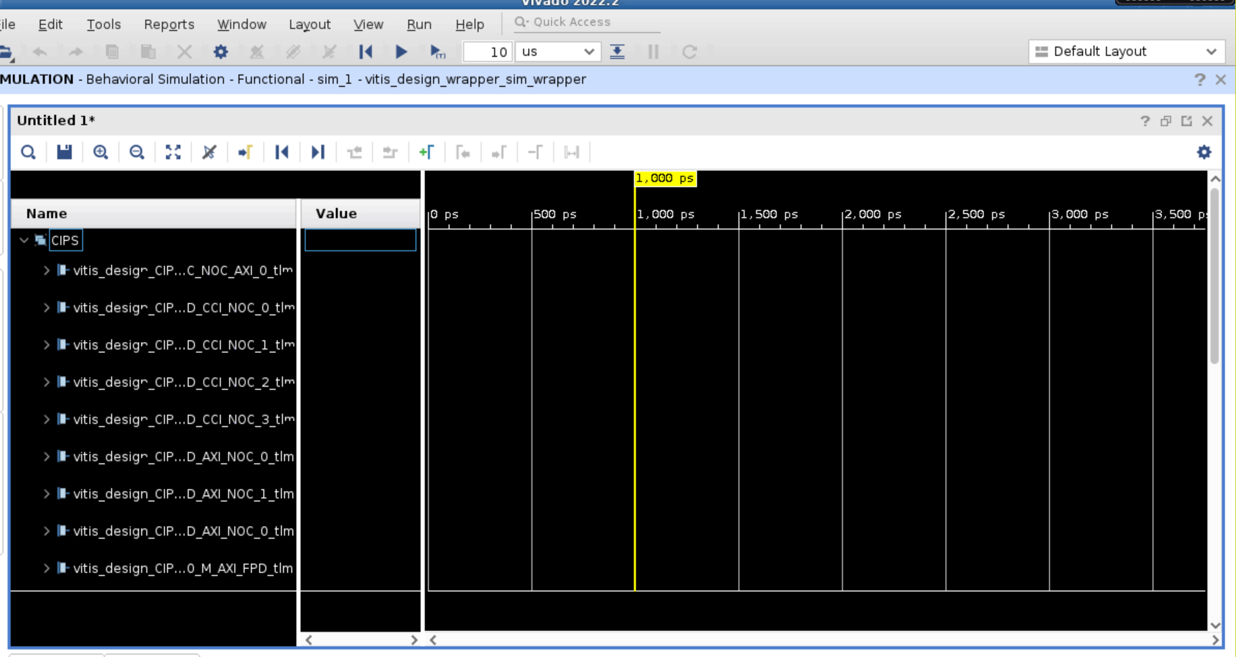The height and width of the screenshot is (657, 1236).
Task: Open the Reports menu
Action: 168,24
